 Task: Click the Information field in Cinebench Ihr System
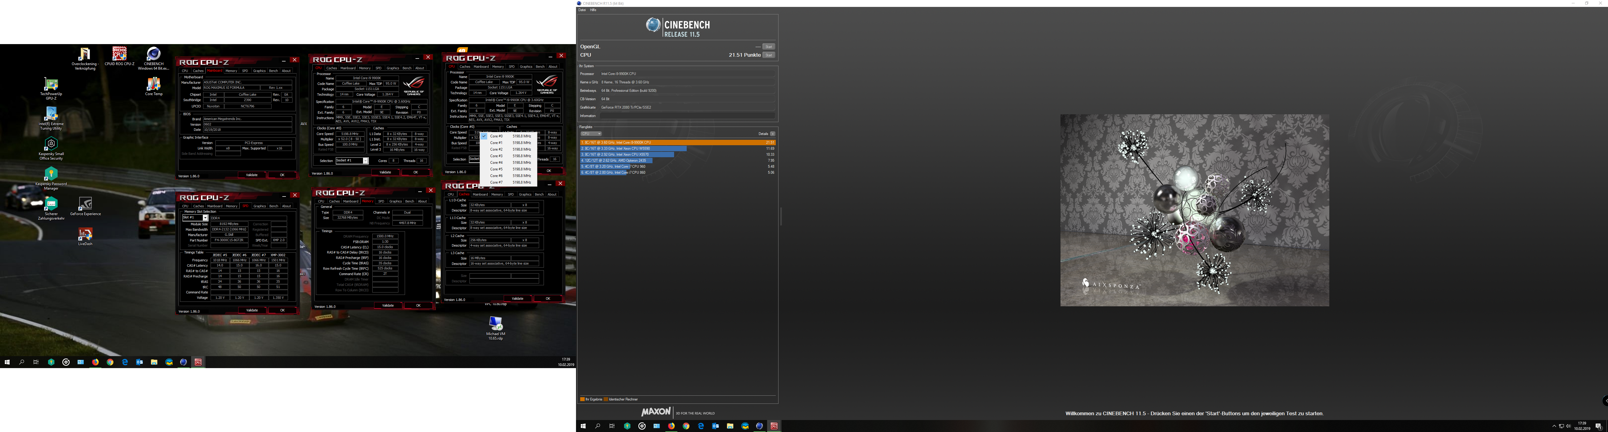coord(687,115)
